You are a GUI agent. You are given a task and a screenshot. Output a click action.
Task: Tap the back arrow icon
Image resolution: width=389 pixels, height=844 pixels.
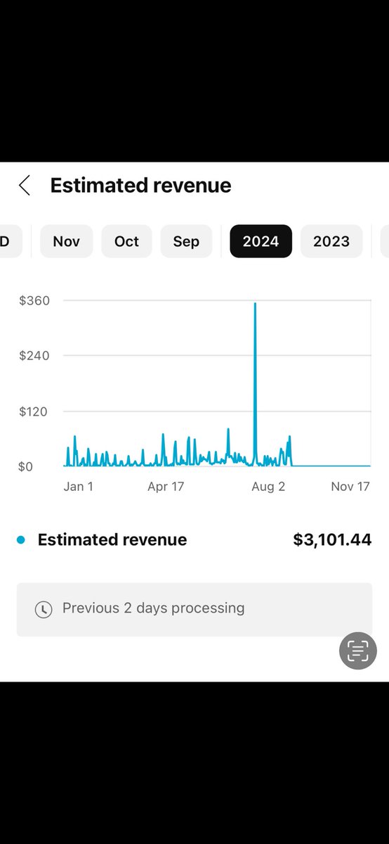click(x=25, y=186)
